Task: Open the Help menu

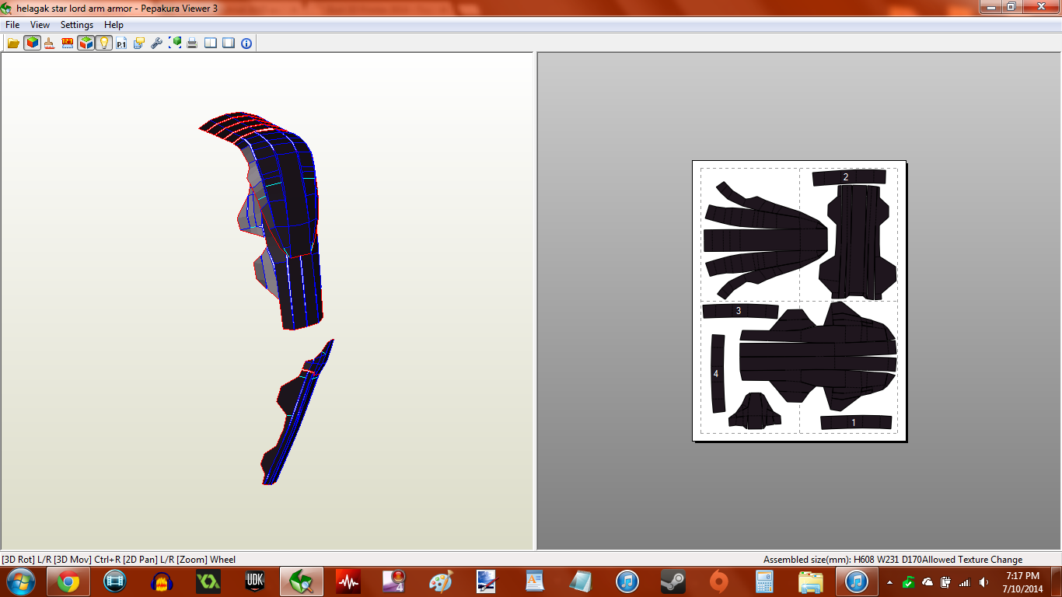Action: coord(114,25)
